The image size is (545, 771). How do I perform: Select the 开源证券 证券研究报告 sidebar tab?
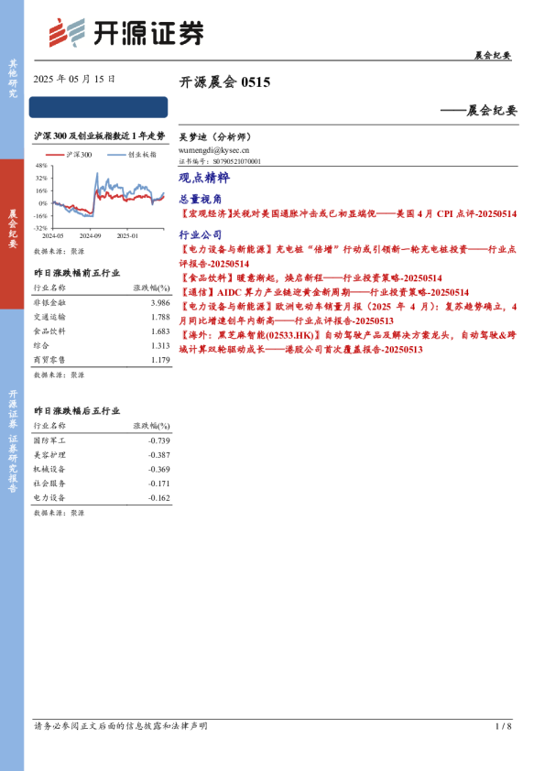(12, 441)
